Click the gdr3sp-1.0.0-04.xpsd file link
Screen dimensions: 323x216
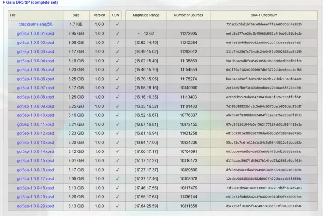[35, 61]
